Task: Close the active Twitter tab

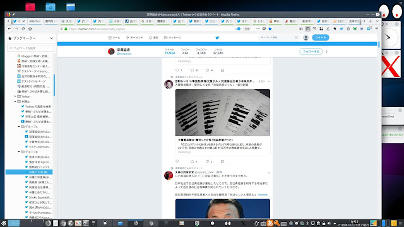Action: click(24, 21)
